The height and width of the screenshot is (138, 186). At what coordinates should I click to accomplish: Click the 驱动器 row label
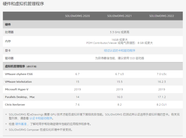tap(9, 58)
